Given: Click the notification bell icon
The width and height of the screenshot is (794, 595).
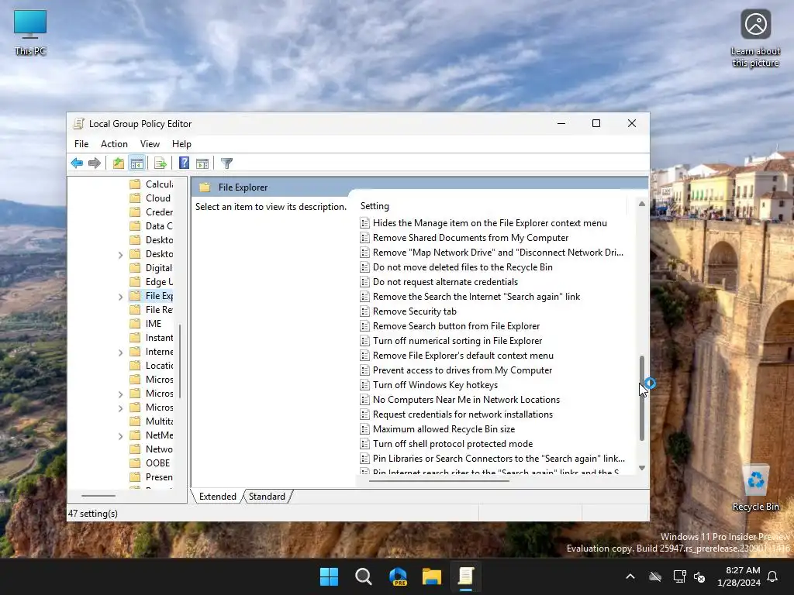Looking at the screenshot, I should 773,576.
